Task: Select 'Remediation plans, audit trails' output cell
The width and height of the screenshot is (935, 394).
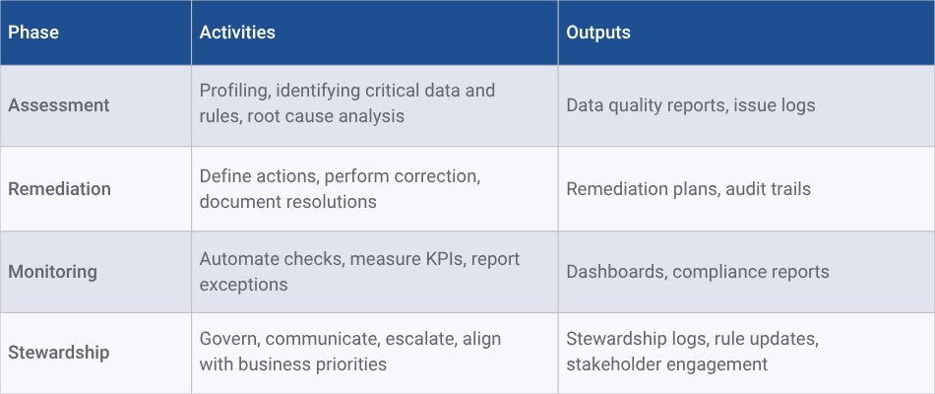Action: 689,188
